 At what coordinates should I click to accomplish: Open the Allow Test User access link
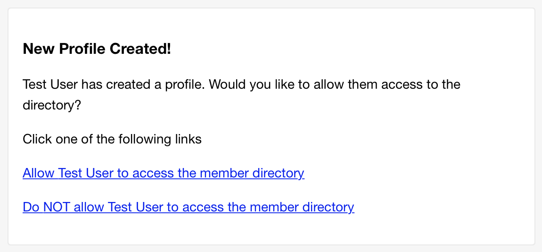click(164, 173)
